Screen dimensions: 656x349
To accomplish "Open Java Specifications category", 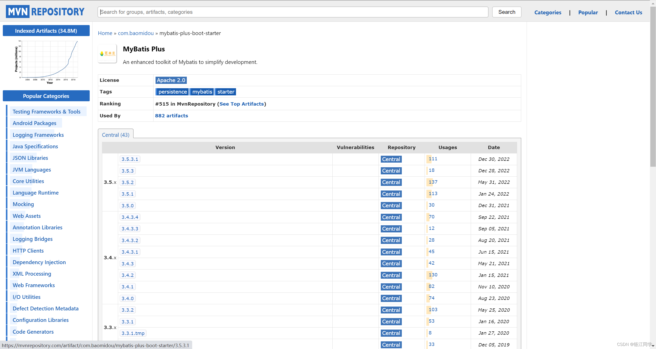I will [35, 146].
